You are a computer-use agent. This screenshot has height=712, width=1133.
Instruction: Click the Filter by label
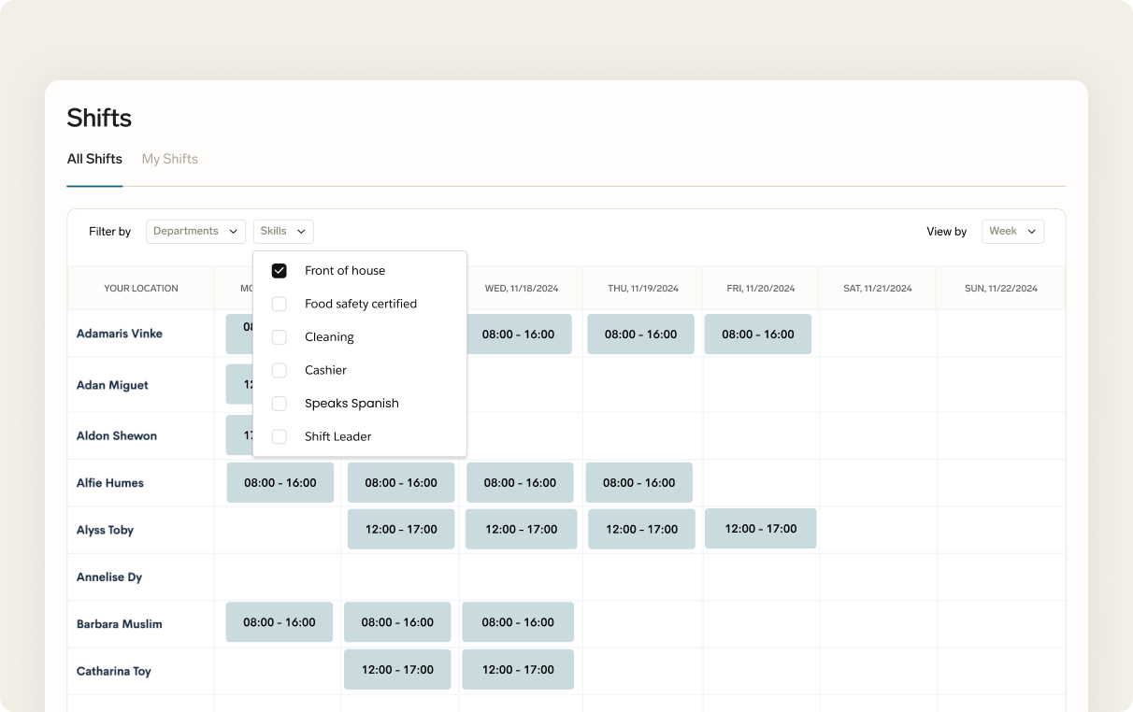tap(110, 232)
